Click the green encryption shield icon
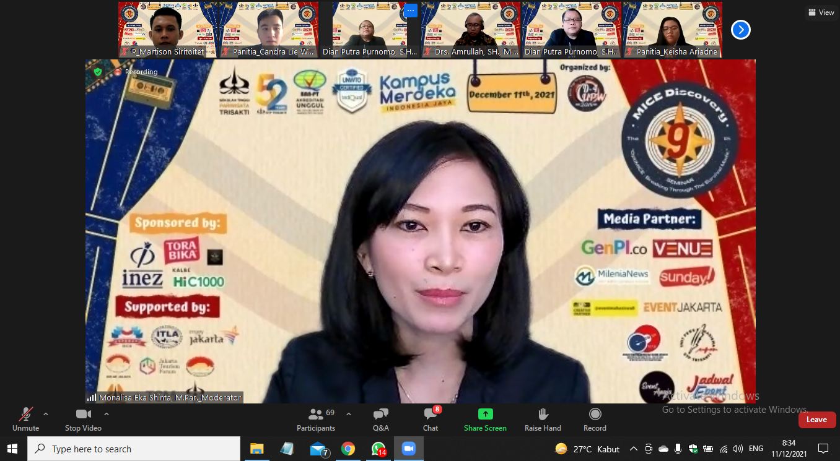Image resolution: width=840 pixels, height=461 pixels. click(x=98, y=72)
